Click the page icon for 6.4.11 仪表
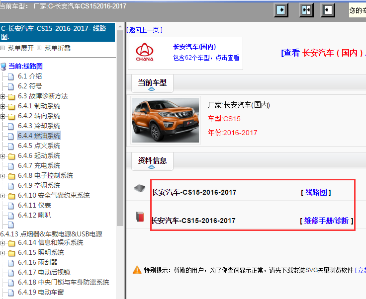 pos(11,206)
